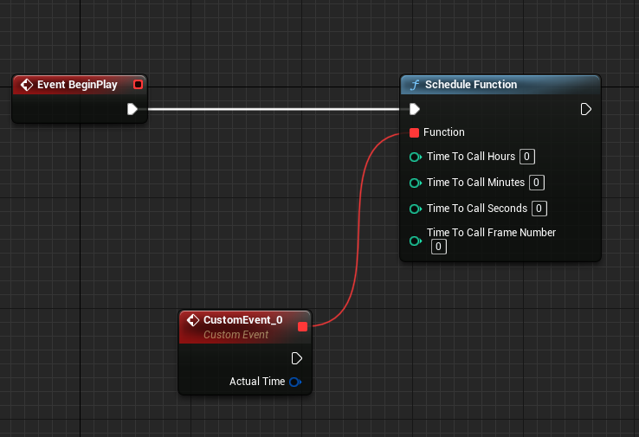
Task: Edit the Time To Call Frame Number value
Action: tap(439, 247)
